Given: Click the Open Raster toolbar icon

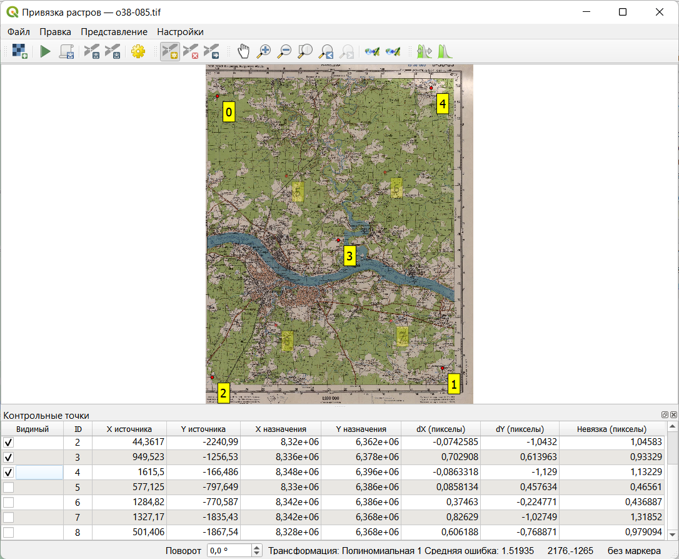Looking at the screenshot, I should [19, 51].
